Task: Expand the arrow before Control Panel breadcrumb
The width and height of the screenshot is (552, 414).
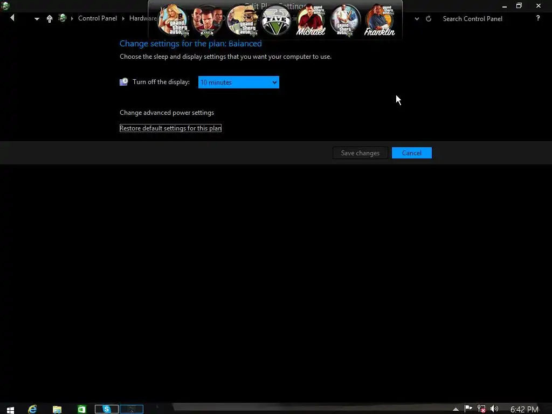Action: [x=72, y=18]
